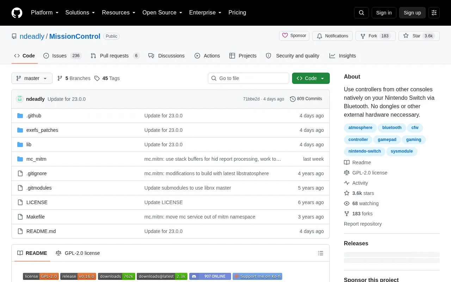Open the nintendo-switch topic tag

[365, 151]
